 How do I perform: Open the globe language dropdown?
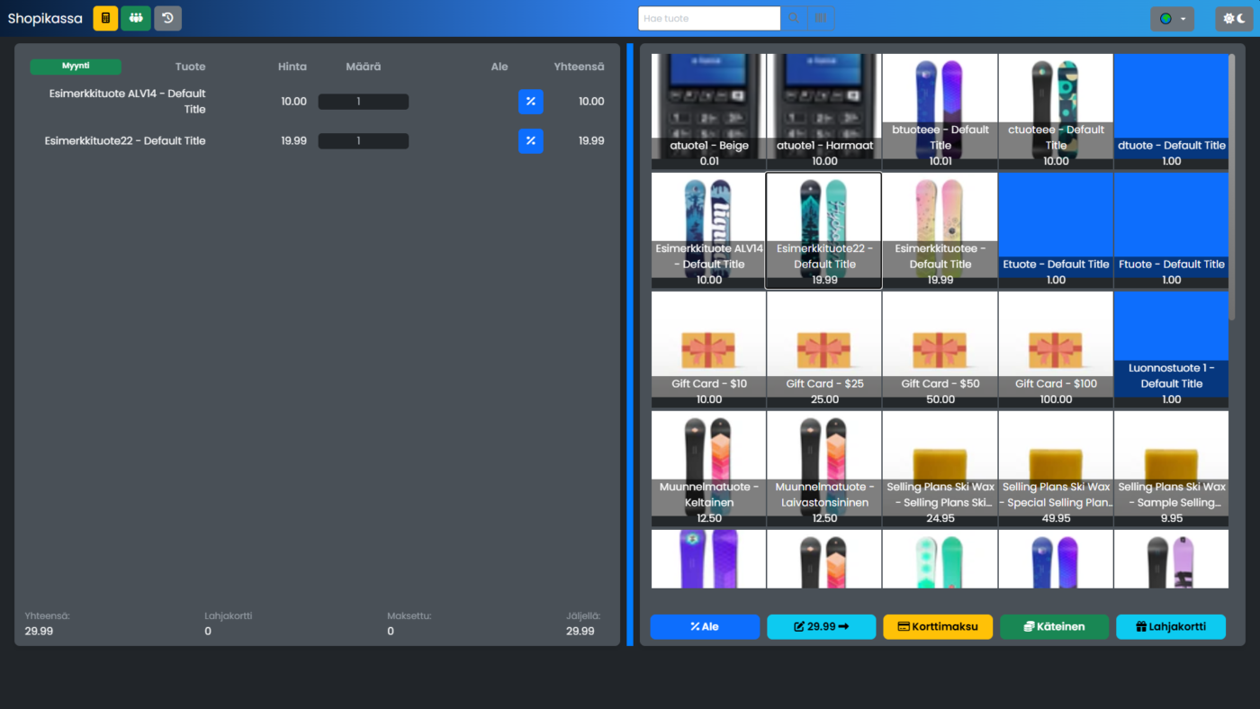click(1172, 19)
